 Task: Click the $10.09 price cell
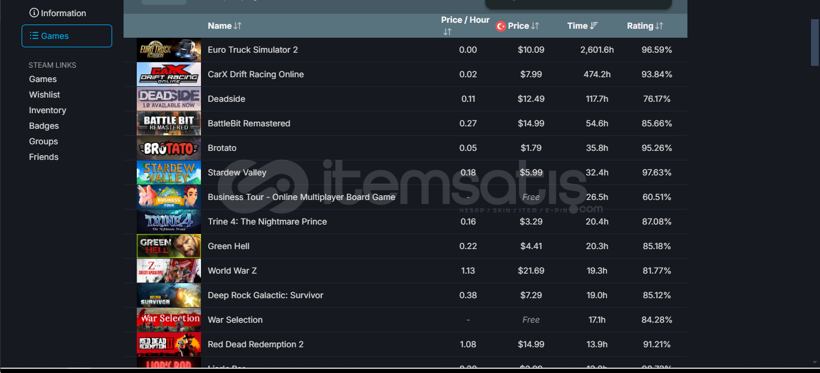tap(531, 50)
